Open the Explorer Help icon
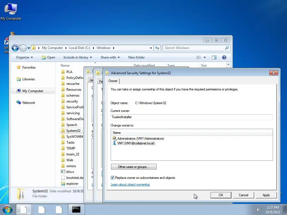 224,57
